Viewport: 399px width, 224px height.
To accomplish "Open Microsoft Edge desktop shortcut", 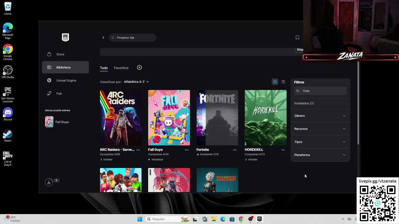I will click(8, 31).
